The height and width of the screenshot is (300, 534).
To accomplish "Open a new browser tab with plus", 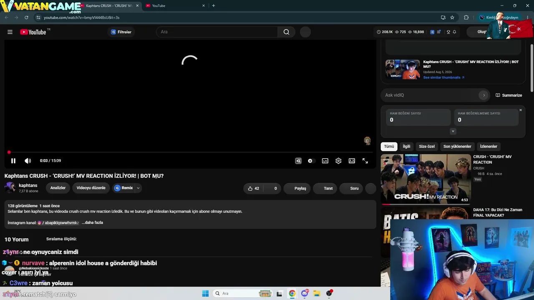I will (214, 6).
